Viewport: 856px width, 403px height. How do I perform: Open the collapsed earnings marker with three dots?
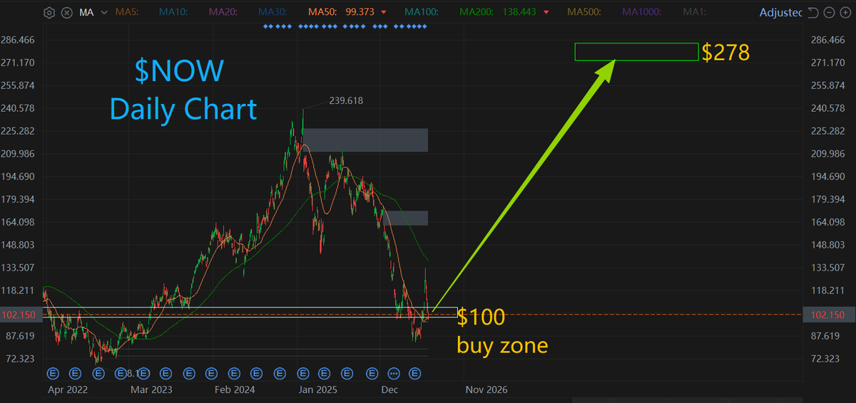click(x=394, y=373)
